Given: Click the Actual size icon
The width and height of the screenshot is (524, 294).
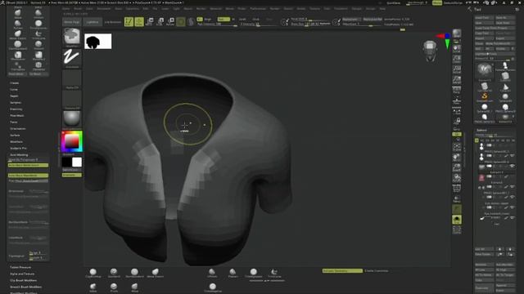Looking at the screenshot, I should click(x=457, y=69).
